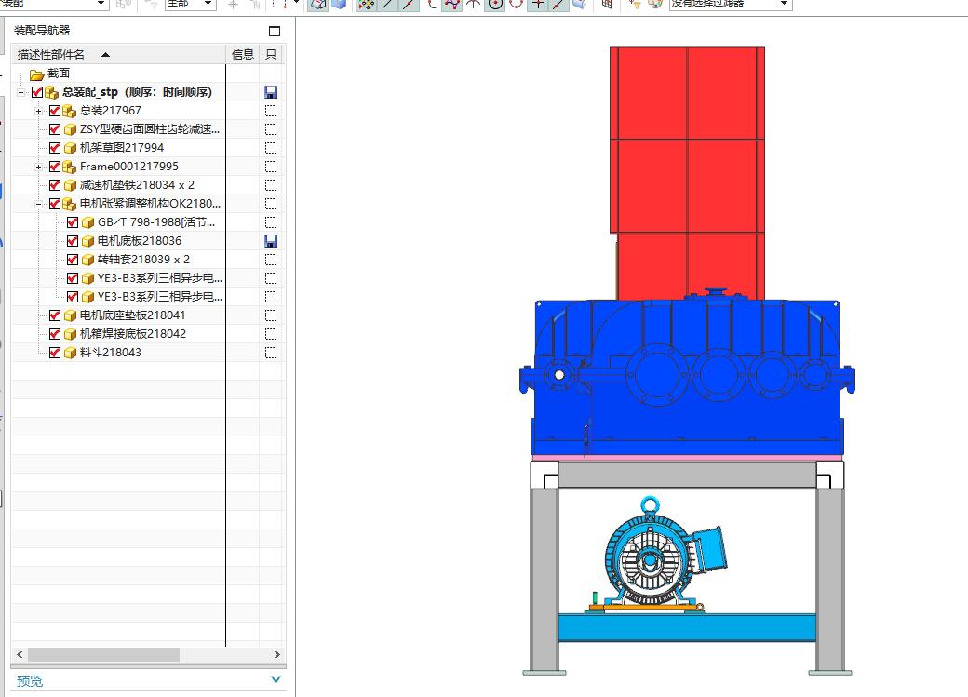The image size is (968, 697).
Task: Click the part icon beside 机箱焊接底板218042
Action: click(70, 334)
